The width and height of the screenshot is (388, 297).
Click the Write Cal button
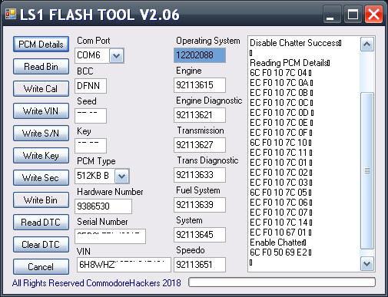[41, 89]
